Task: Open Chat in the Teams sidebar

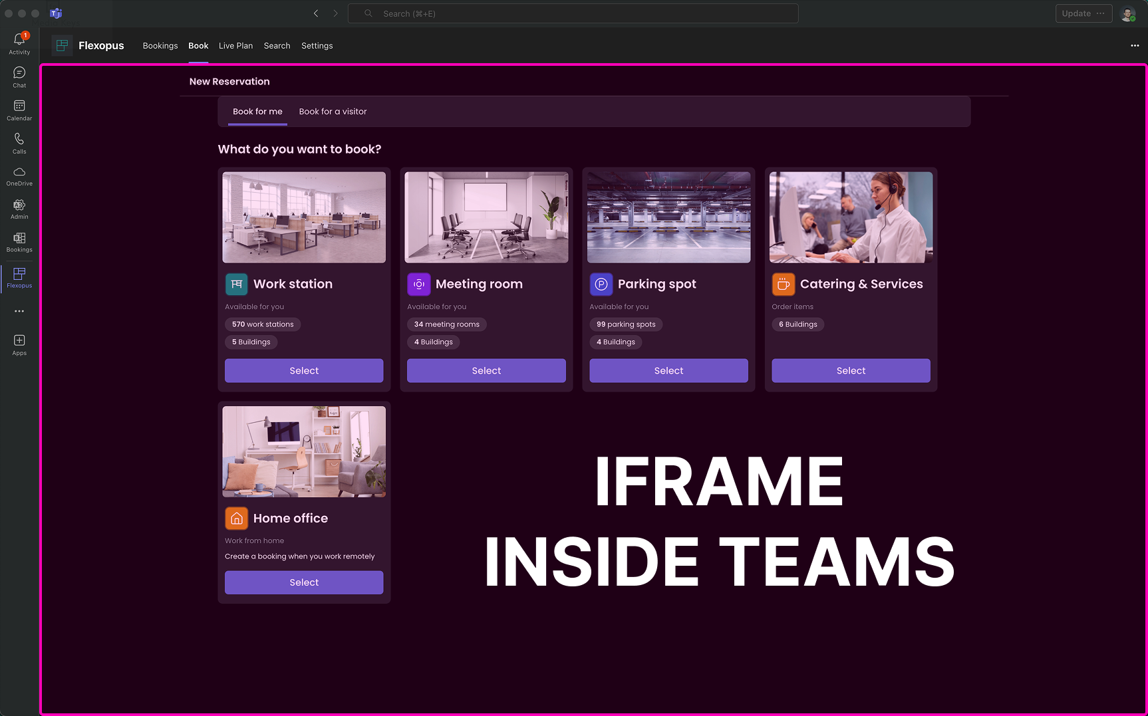Action: click(x=19, y=76)
